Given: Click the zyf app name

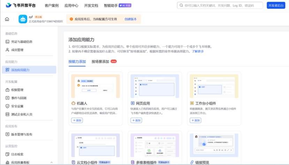Looking at the screenshot, I should pos(31,17).
